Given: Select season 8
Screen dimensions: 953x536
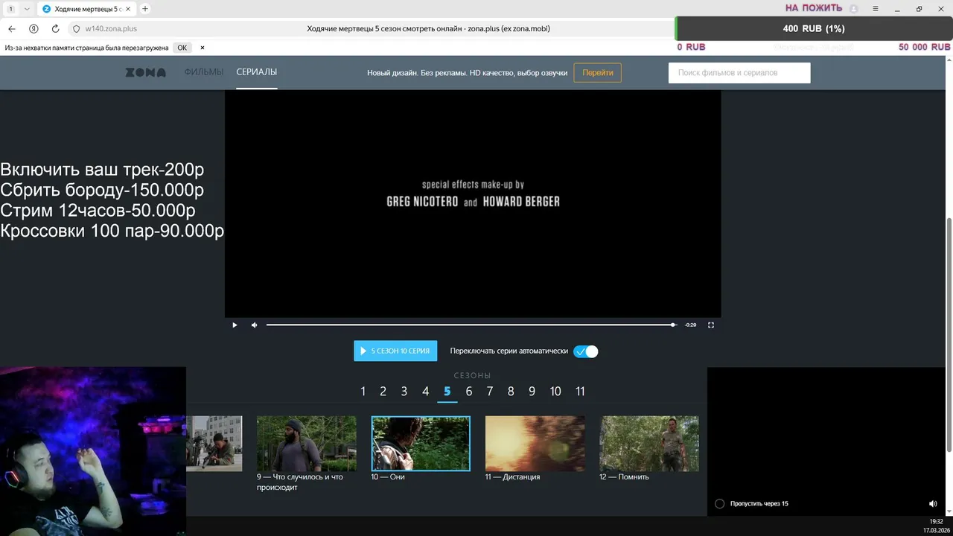Looking at the screenshot, I should coord(511,392).
